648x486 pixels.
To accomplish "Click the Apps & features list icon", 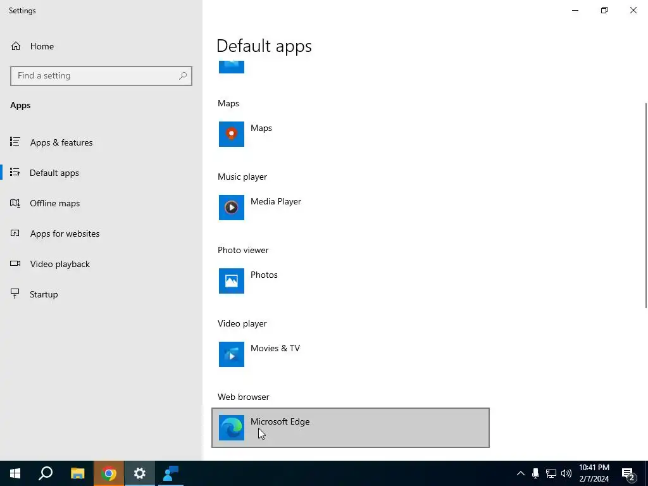I will pos(15,142).
